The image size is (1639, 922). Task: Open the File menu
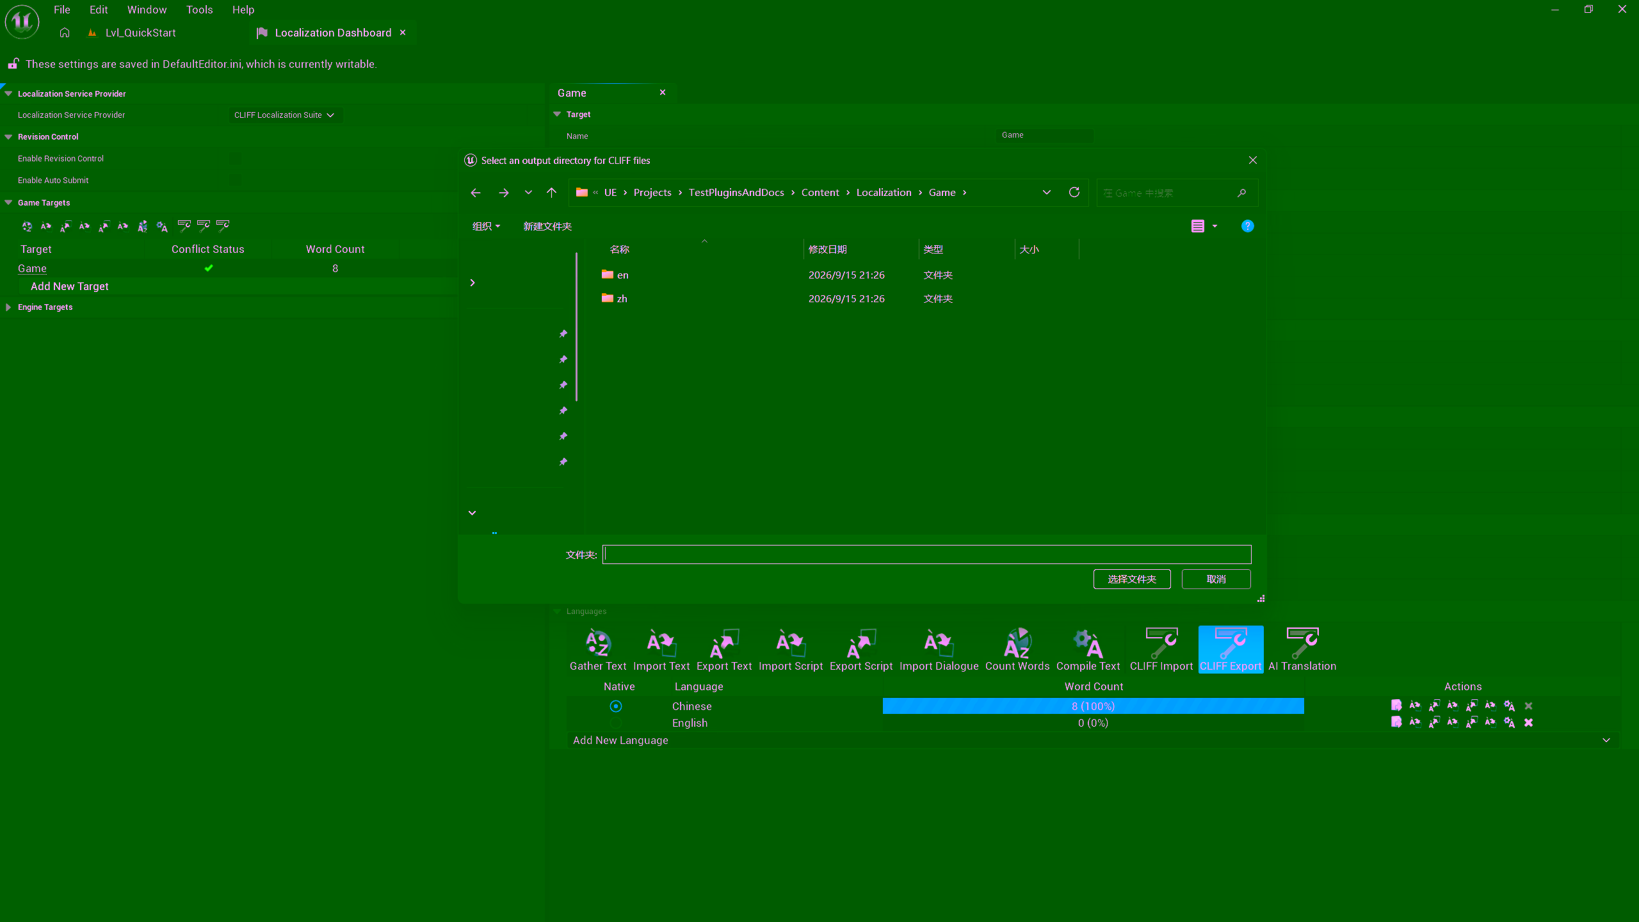[62, 10]
